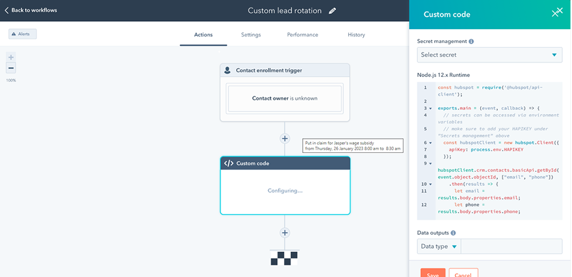Close the Custom code panel
572x277 pixels.
[557, 13]
